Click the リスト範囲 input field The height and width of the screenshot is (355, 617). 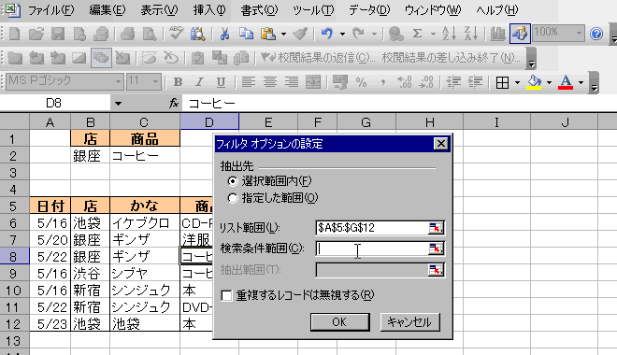372,228
